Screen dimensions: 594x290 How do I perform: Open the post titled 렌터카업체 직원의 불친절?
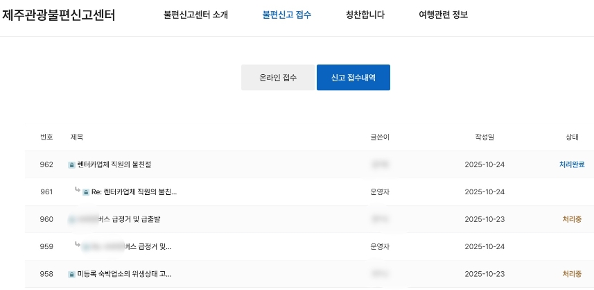(114, 165)
